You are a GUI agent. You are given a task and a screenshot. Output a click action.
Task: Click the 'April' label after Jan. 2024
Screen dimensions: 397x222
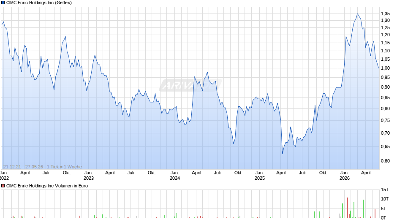click(x=196, y=173)
